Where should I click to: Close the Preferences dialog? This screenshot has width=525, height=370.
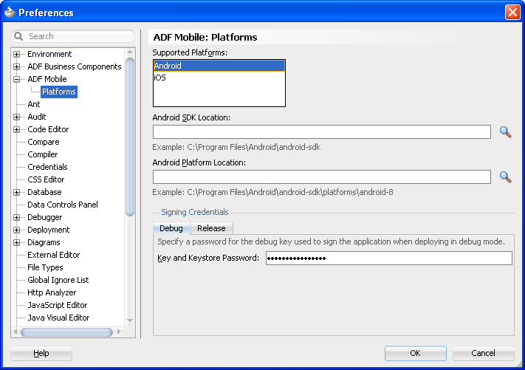pos(512,13)
